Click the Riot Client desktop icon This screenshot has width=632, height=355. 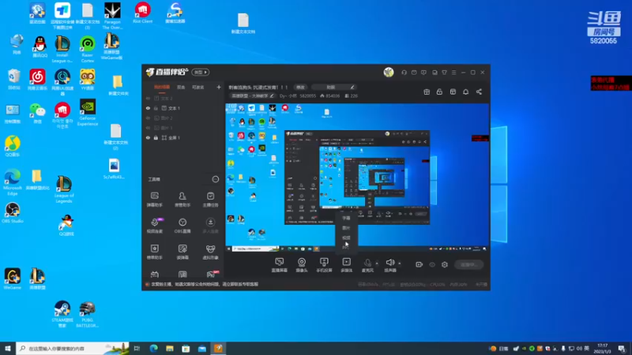tap(143, 13)
